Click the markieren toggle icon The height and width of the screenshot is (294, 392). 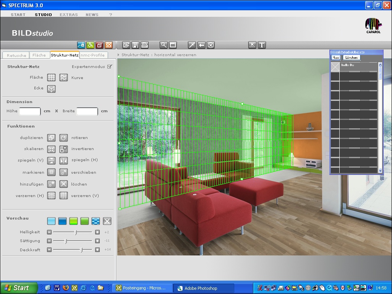coord(51,172)
